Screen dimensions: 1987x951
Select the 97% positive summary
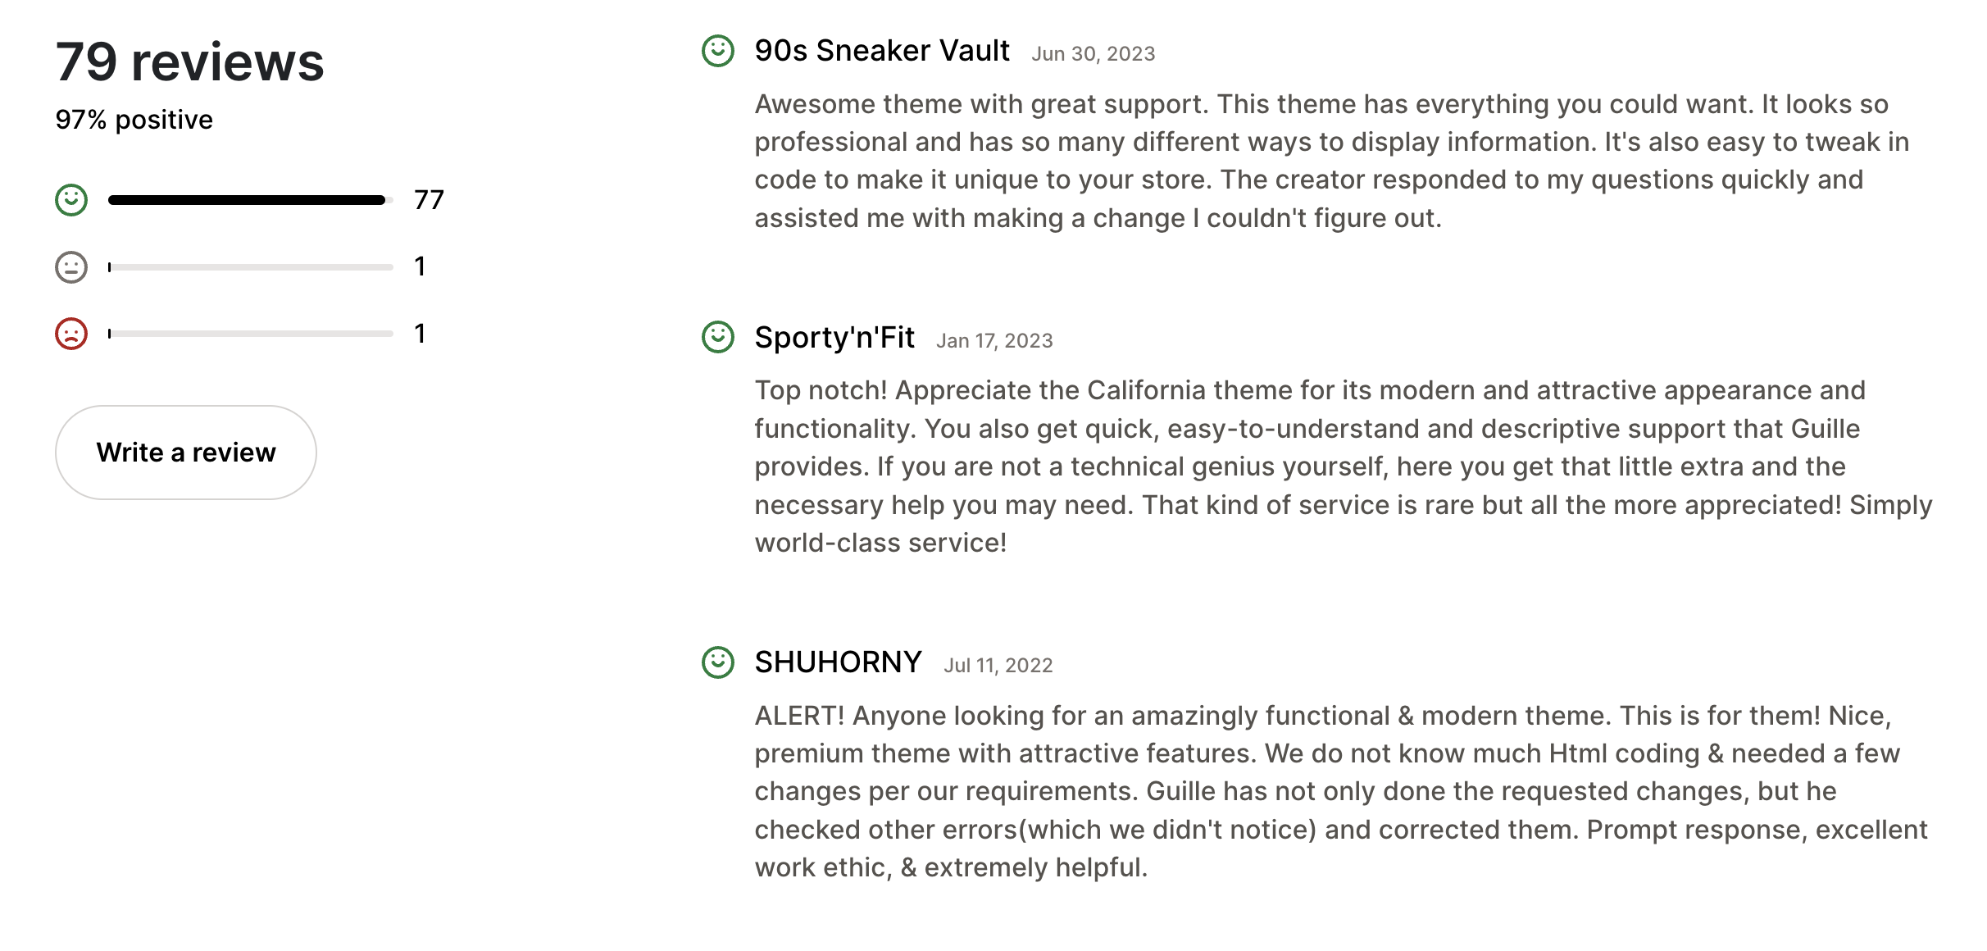click(134, 119)
